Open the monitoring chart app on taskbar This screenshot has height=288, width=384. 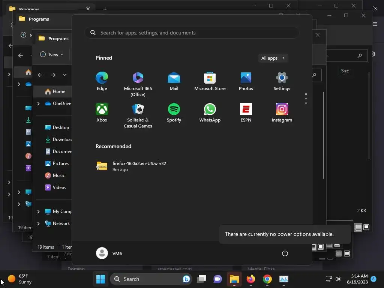(284, 279)
